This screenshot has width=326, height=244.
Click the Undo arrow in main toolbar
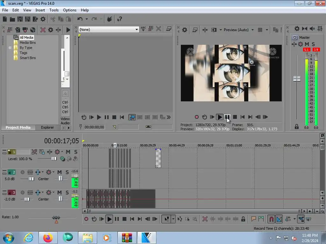(x=80, y=19)
